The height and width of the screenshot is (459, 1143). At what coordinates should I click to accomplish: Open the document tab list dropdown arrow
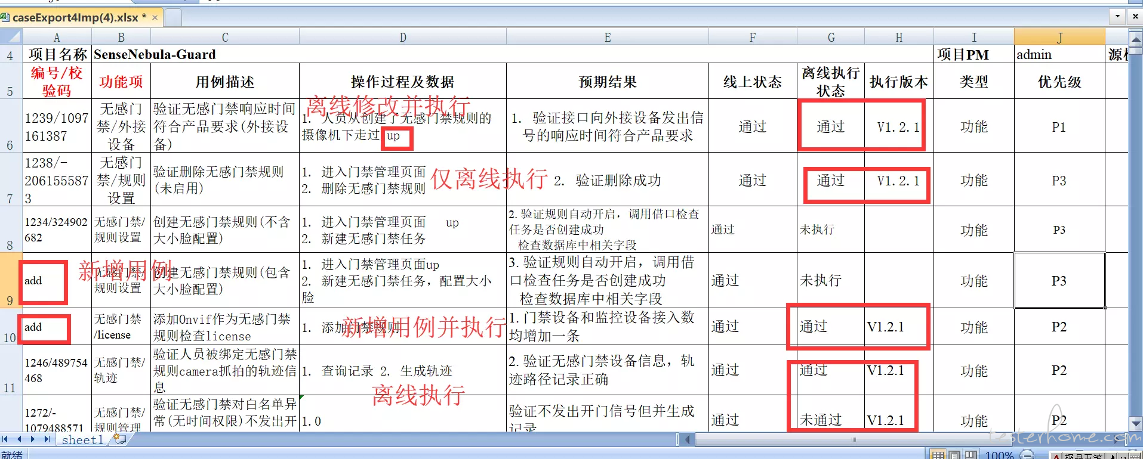(x=1117, y=17)
